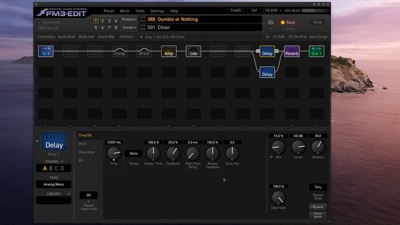
Task: Click the Quick Build button
Action: [x=66, y=37]
